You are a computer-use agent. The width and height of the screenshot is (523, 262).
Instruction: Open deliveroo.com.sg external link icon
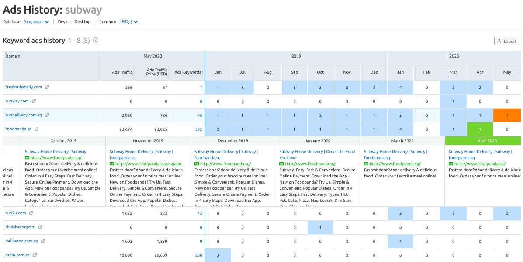(x=43, y=241)
